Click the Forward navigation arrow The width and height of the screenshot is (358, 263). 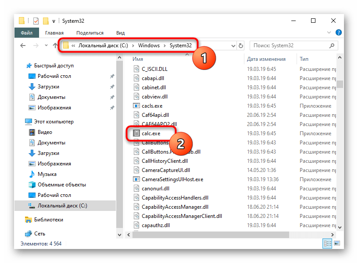tap(36, 46)
